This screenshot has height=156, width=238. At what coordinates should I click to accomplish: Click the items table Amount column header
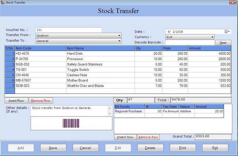click(209, 48)
